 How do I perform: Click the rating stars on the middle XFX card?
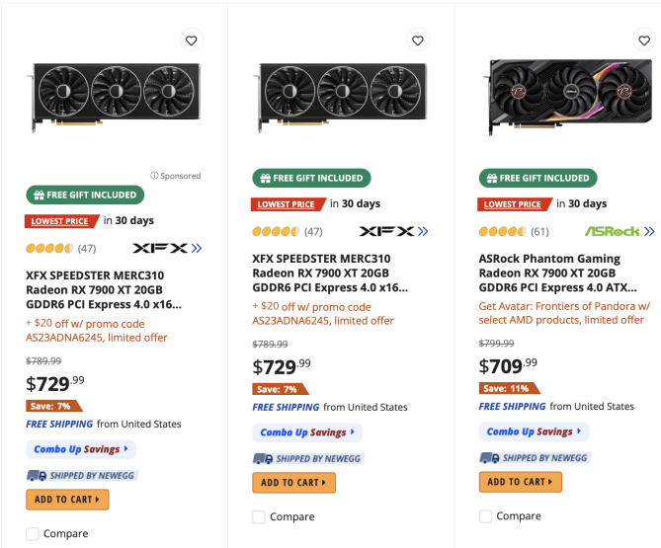[x=276, y=231]
